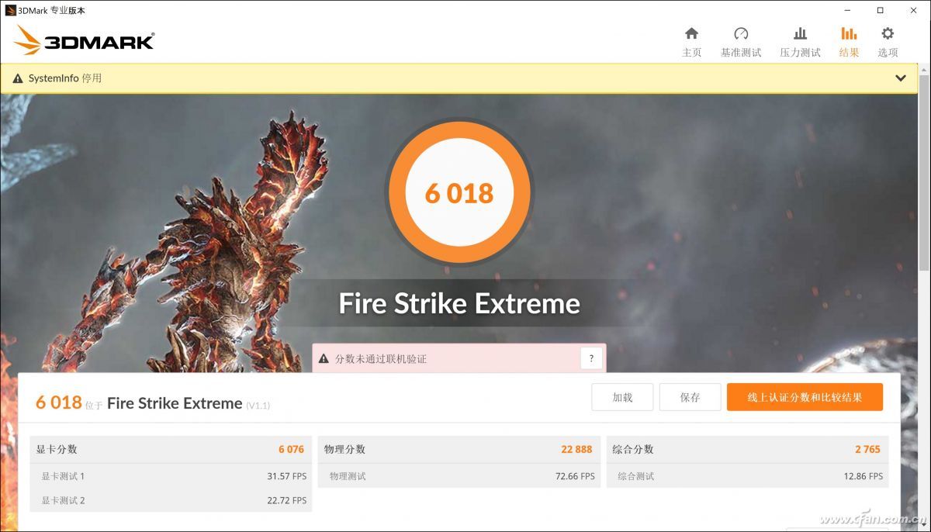Viewport: 931px width, 532px height.
Task: Click the ? help button next to the validation warning
Action: pos(591,358)
